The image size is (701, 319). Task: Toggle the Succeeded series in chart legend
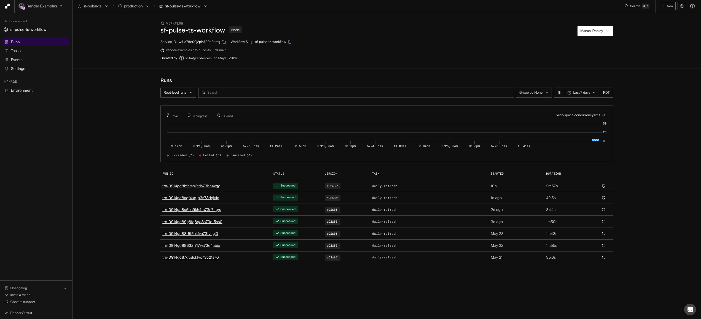coord(180,155)
